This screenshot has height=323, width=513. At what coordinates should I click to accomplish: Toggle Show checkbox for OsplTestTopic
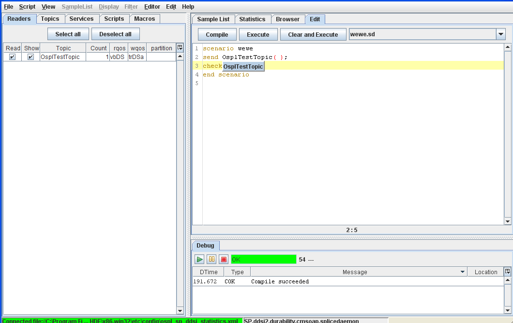[30, 57]
